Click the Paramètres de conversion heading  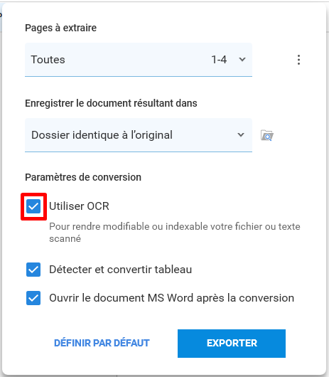tap(83, 177)
